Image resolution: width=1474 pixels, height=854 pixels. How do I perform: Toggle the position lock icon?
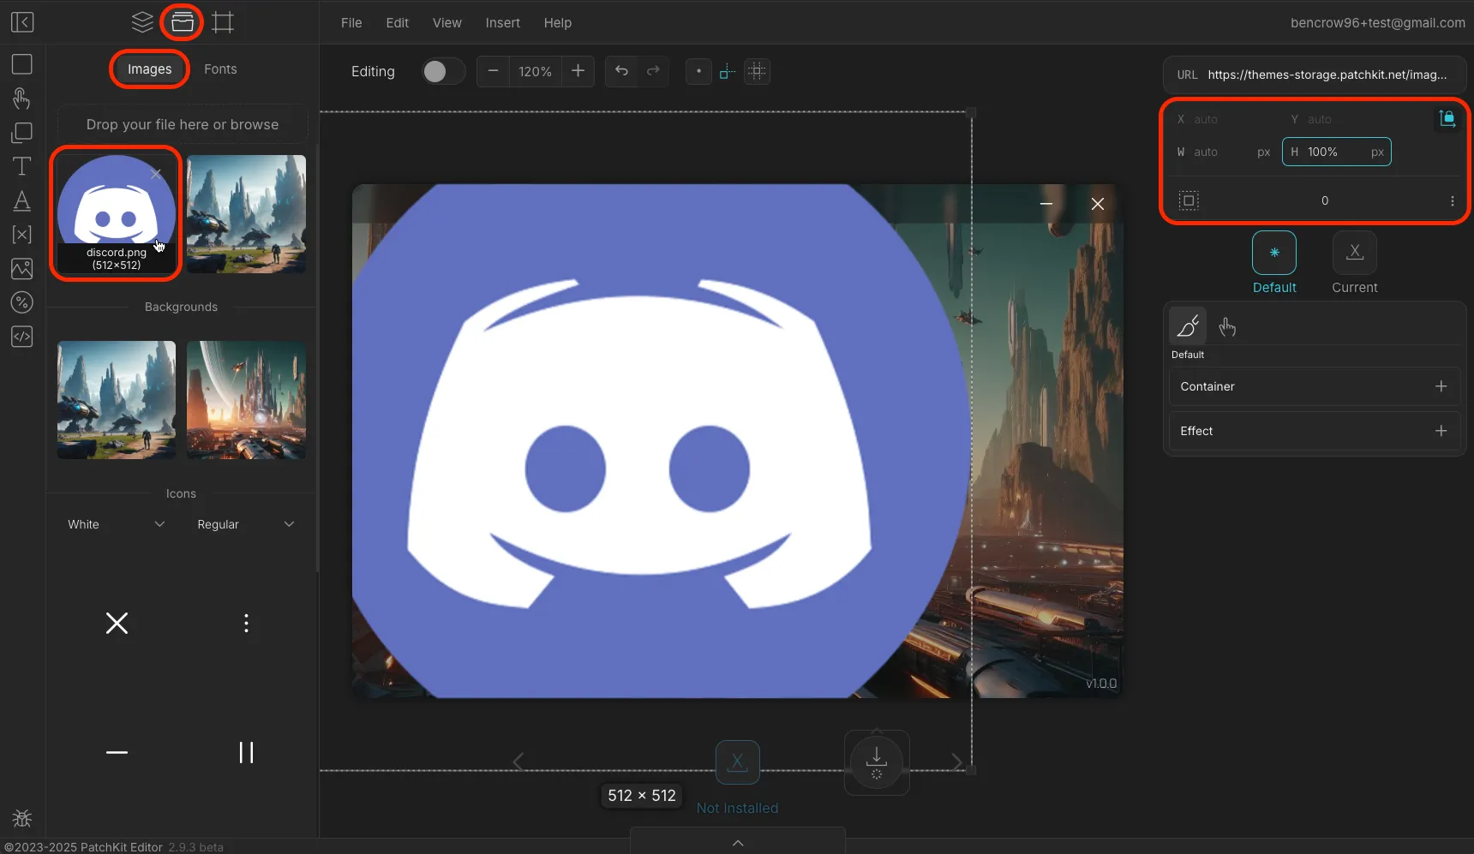(x=1447, y=119)
